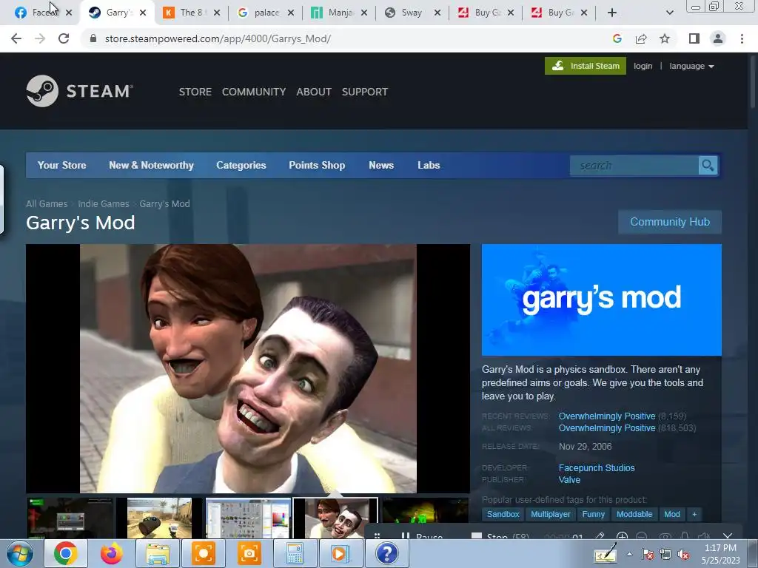Open the Indie Games breadcrumb
The image size is (758, 568).
pos(104,204)
